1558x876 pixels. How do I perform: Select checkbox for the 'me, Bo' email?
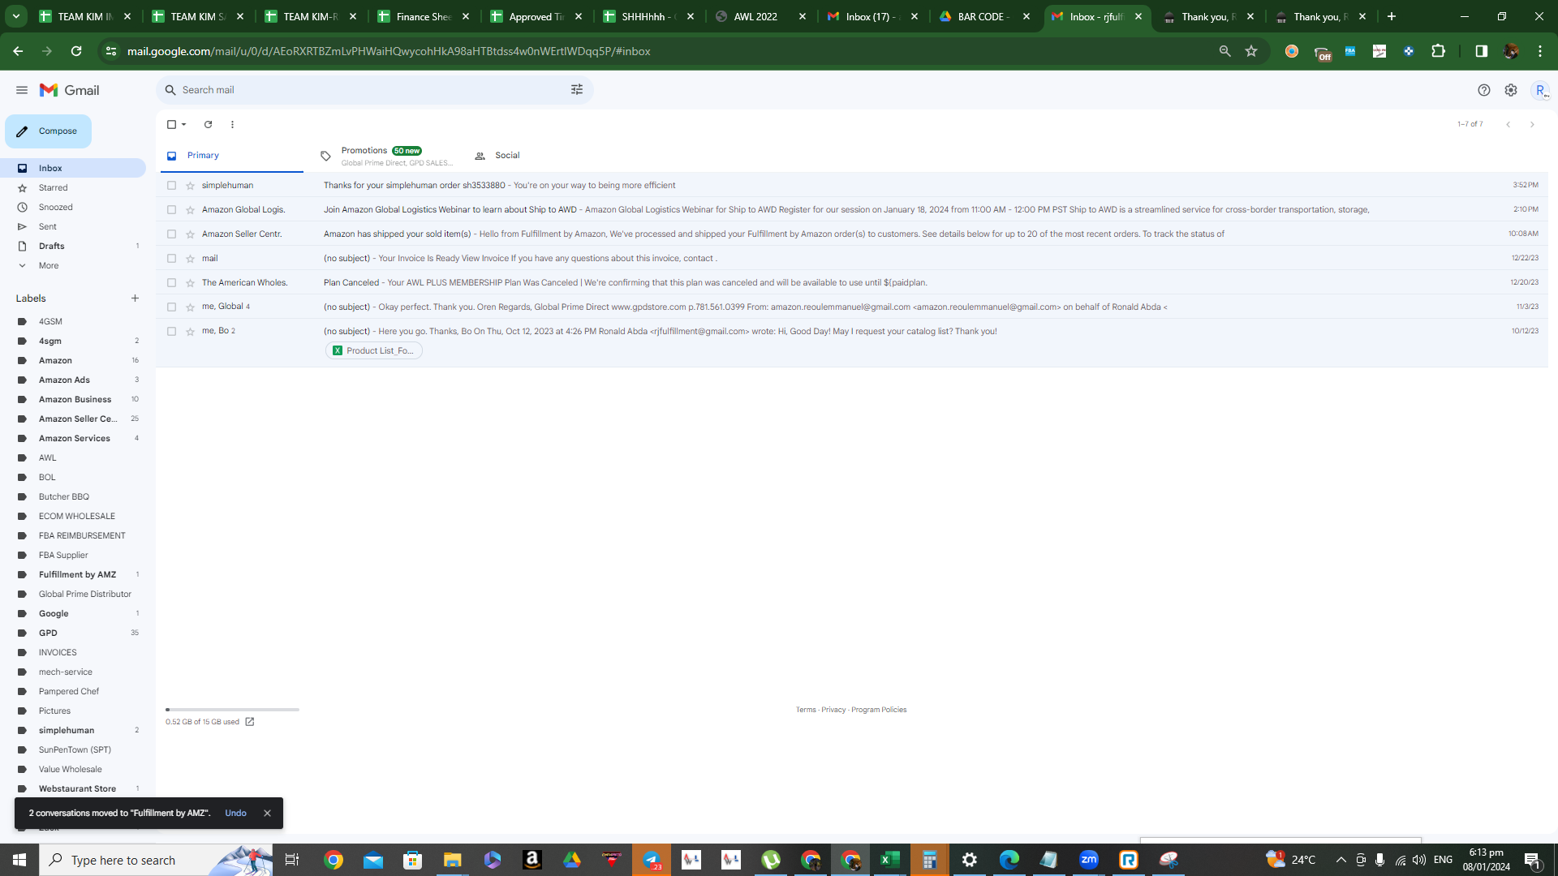171,332
